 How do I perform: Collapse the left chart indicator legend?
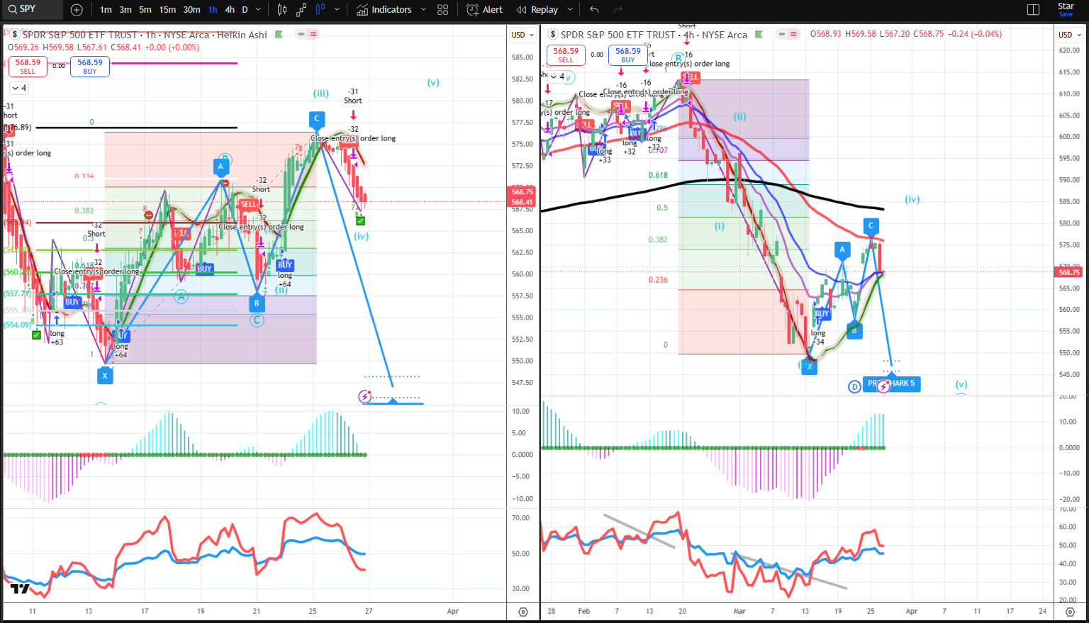(19, 88)
